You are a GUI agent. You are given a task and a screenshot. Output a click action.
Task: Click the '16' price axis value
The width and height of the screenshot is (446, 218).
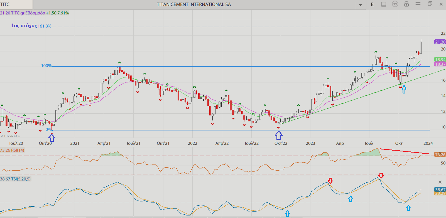pyautogui.click(x=443, y=80)
